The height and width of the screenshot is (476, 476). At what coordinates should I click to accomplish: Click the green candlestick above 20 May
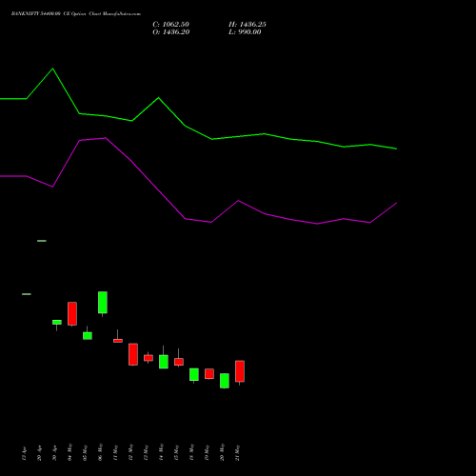[225, 381]
